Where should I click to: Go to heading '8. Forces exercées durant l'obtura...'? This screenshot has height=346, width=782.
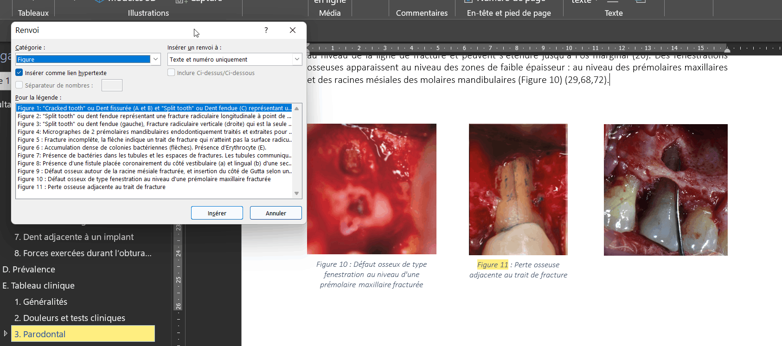83,253
